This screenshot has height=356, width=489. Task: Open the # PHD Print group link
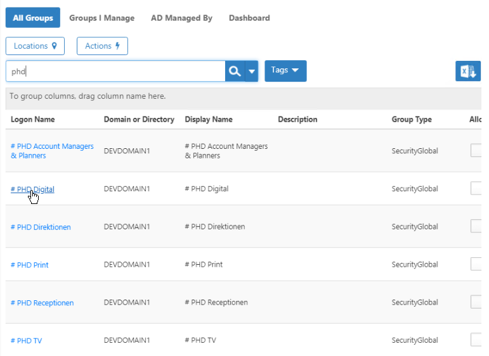[x=30, y=265]
